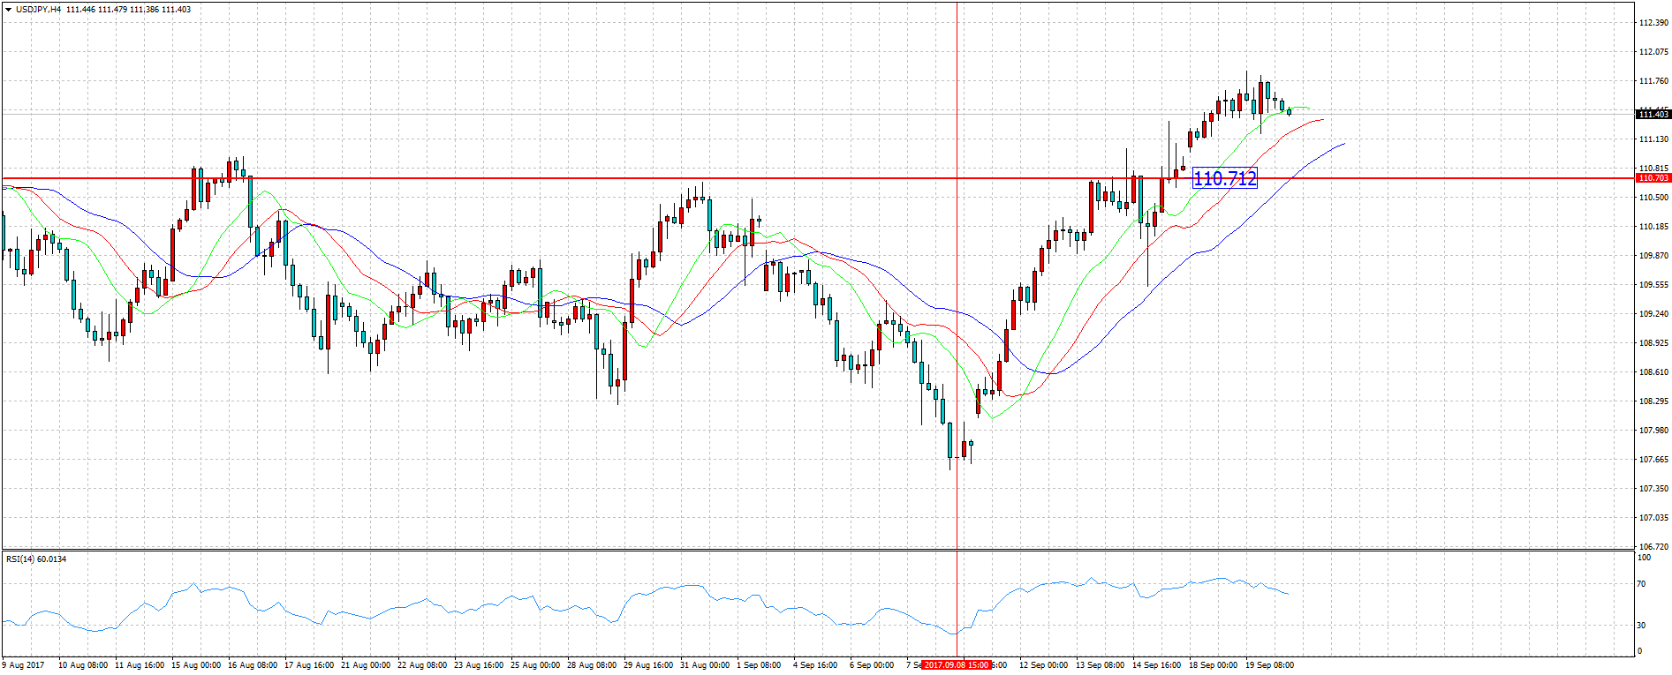Click right end of red moving average

click(x=1323, y=119)
